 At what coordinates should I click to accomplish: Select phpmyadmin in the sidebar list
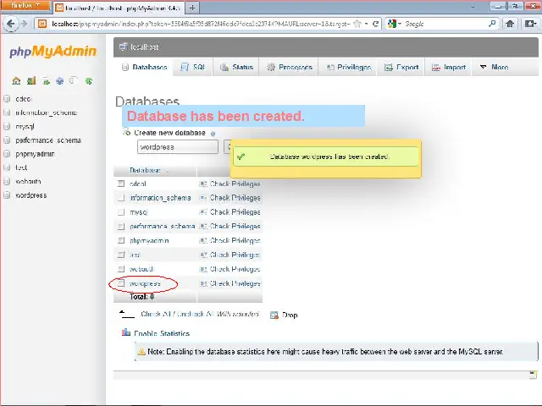(x=35, y=154)
